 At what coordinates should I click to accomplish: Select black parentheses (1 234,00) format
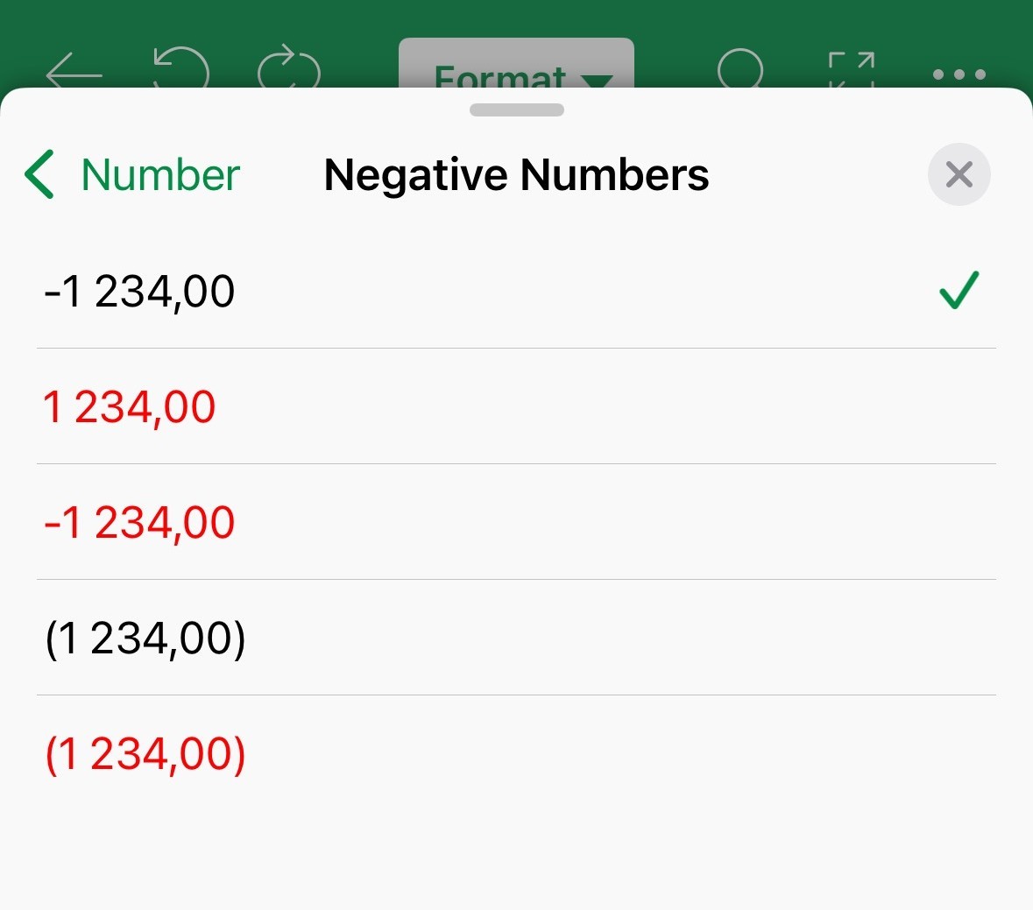click(517, 638)
